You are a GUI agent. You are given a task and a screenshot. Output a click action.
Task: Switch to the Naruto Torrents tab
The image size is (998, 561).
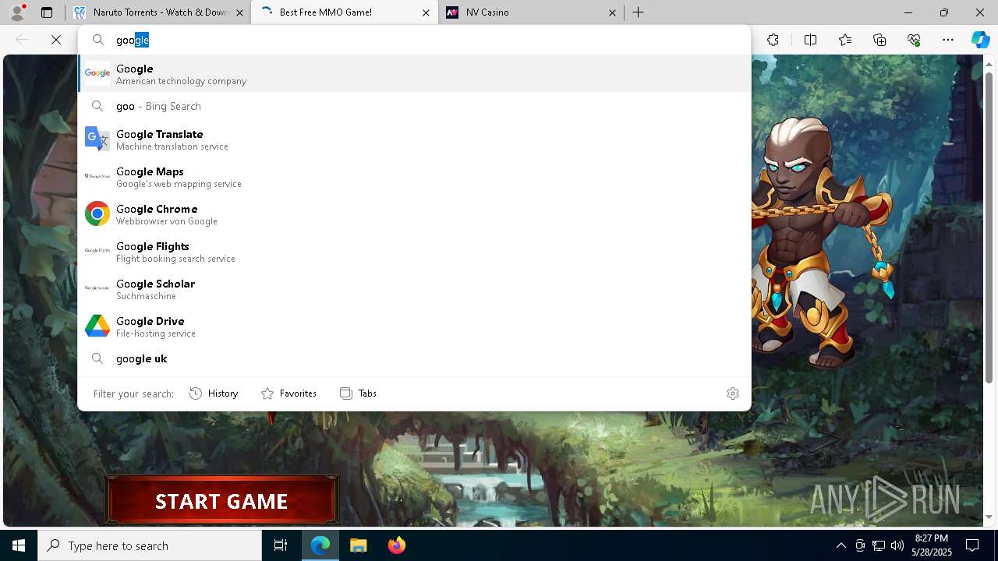pos(159,12)
